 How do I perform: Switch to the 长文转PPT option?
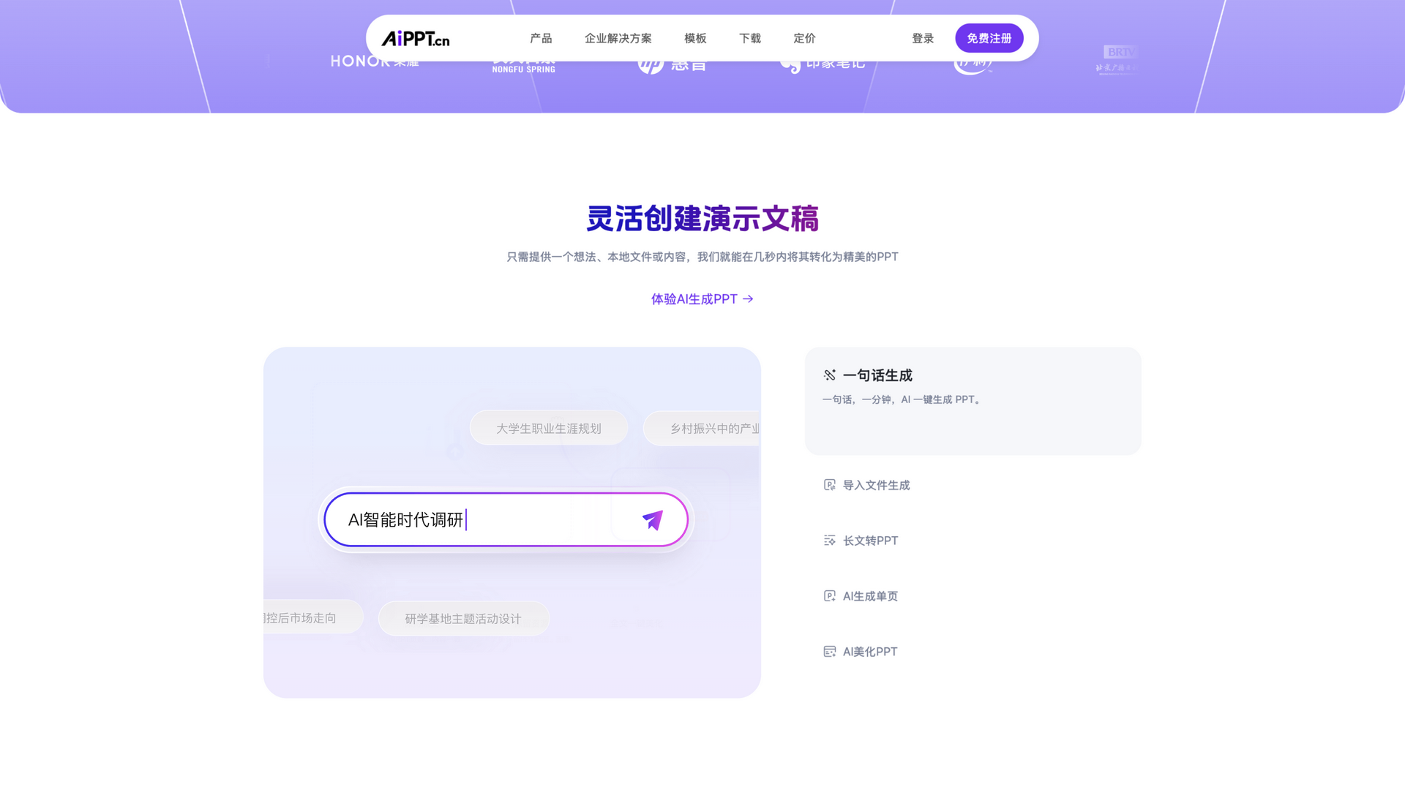point(870,541)
